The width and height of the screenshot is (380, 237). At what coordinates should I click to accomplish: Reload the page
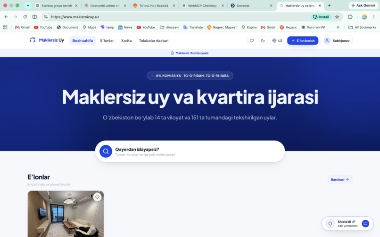coord(25,16)
